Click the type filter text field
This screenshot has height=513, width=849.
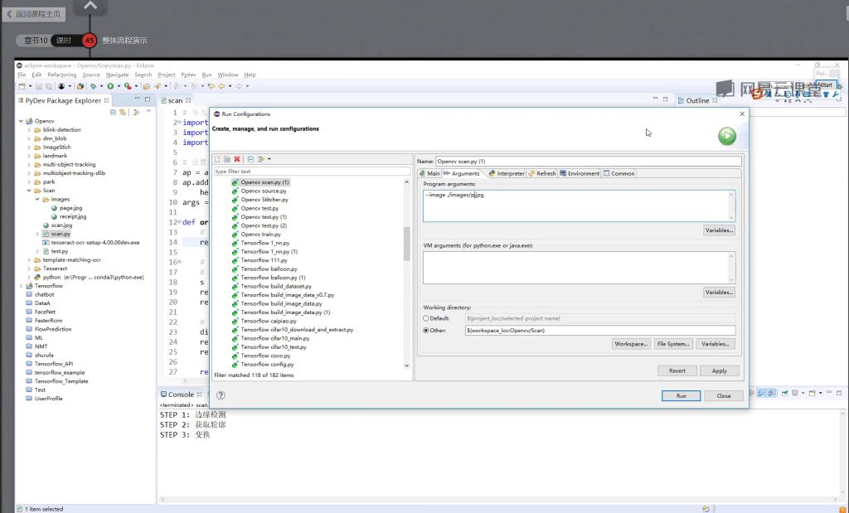tap(312, 171)
